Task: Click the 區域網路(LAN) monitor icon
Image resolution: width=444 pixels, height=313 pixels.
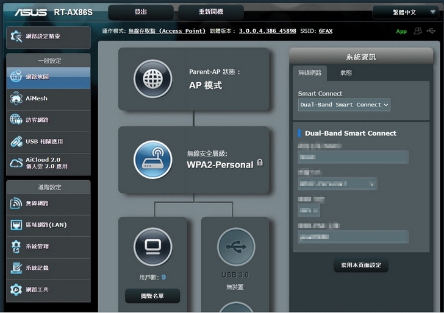Action: pos(16,225)
